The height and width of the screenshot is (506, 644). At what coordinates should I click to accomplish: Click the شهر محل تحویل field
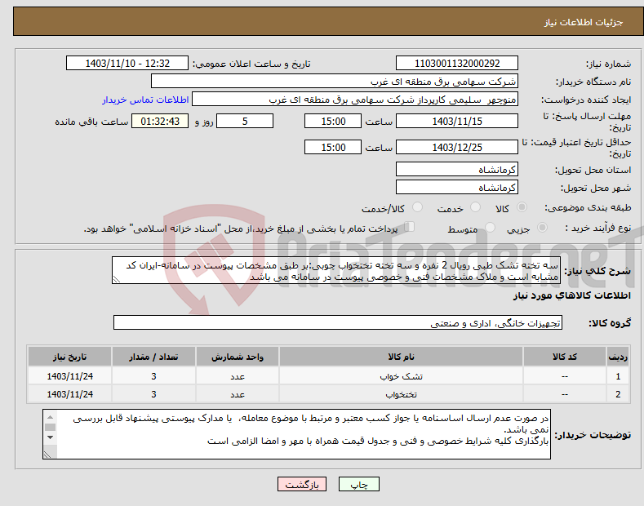(x=457, y=187)
